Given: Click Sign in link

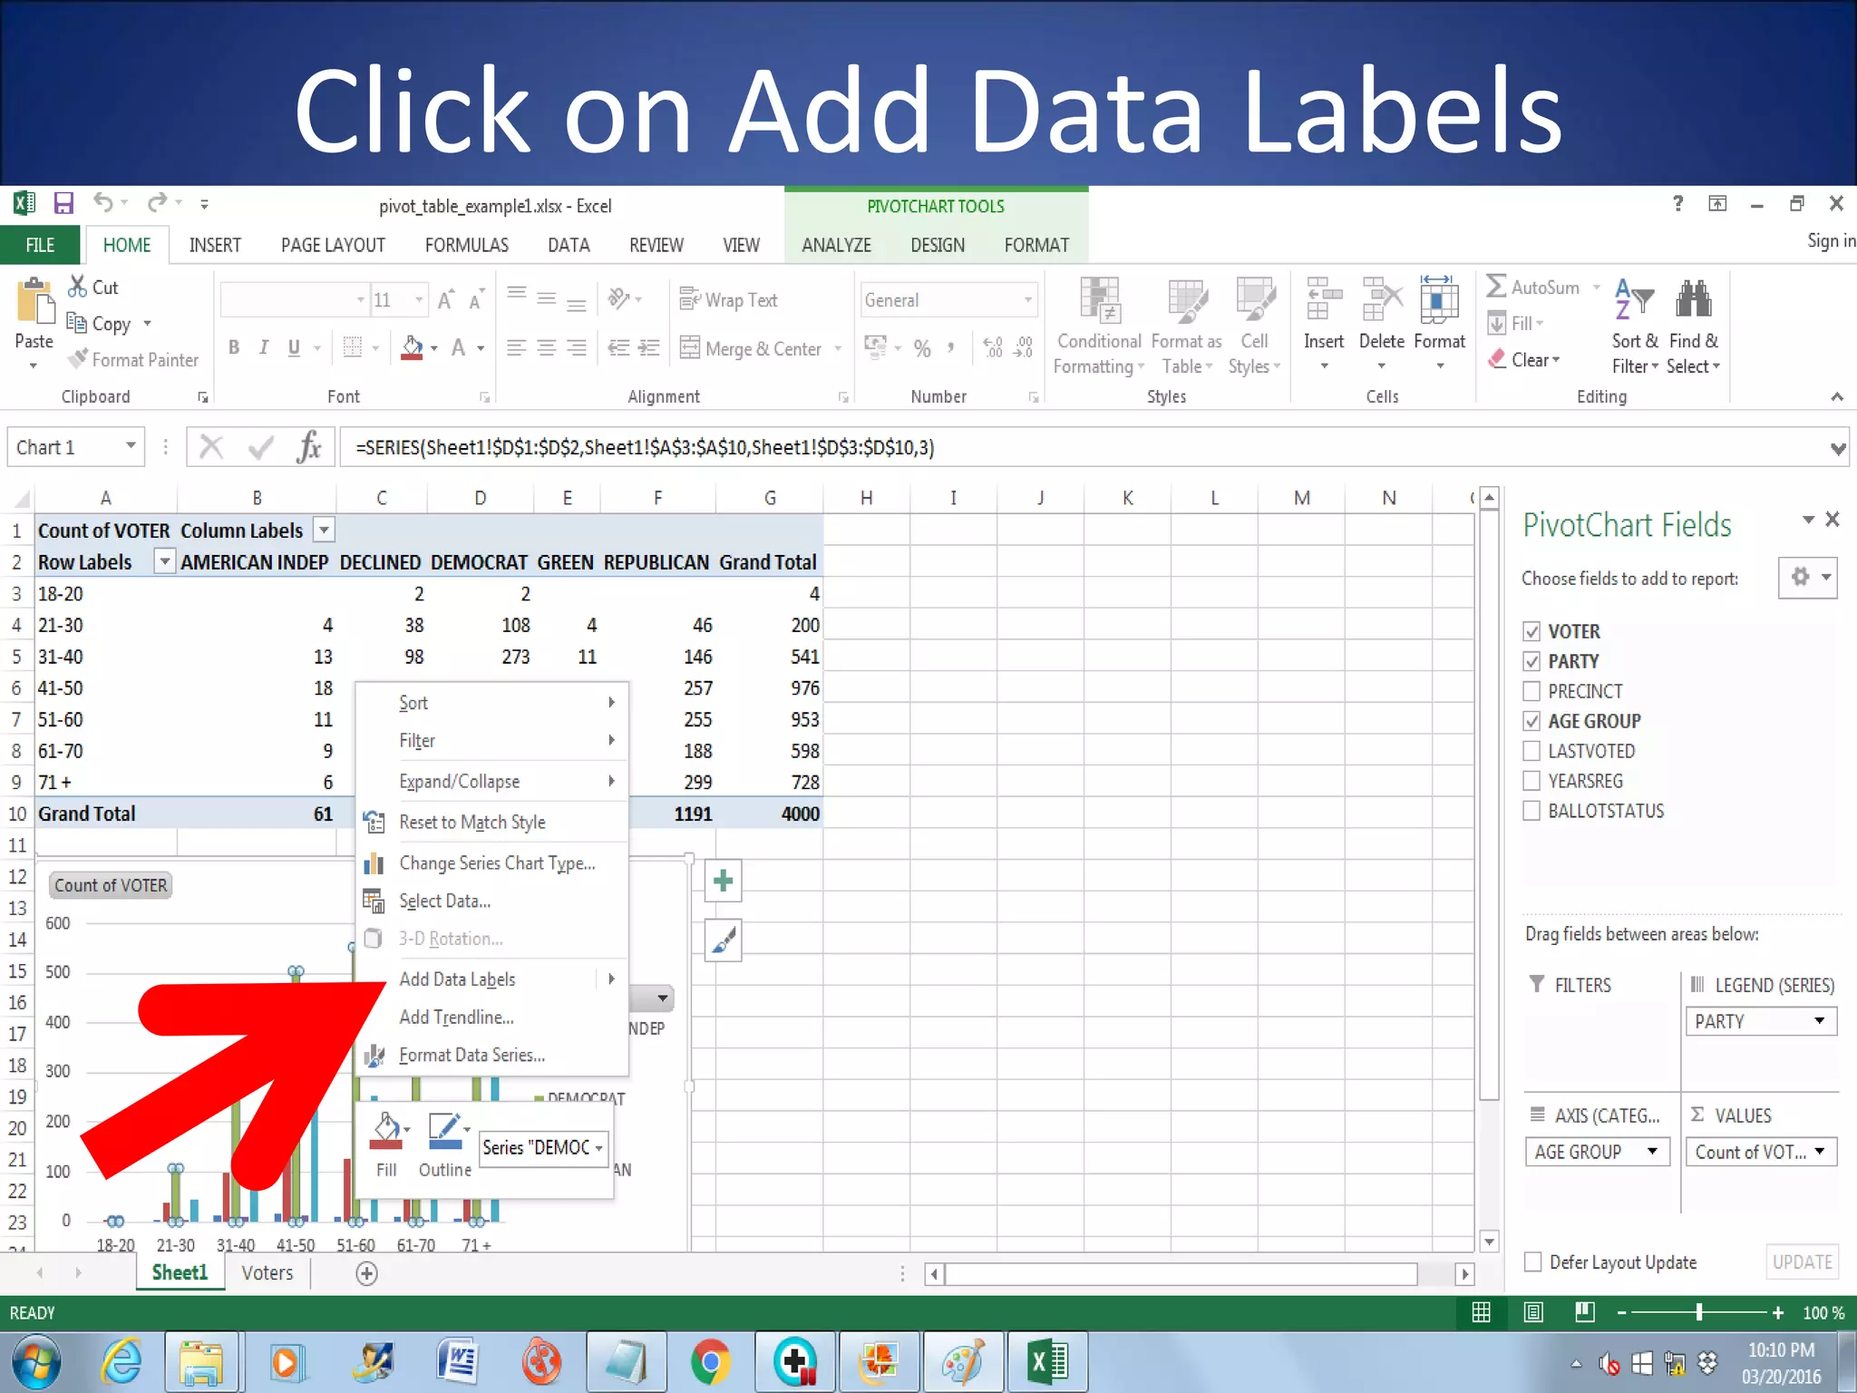Looking at the screenshot, I should click(x=1831, y=240).
